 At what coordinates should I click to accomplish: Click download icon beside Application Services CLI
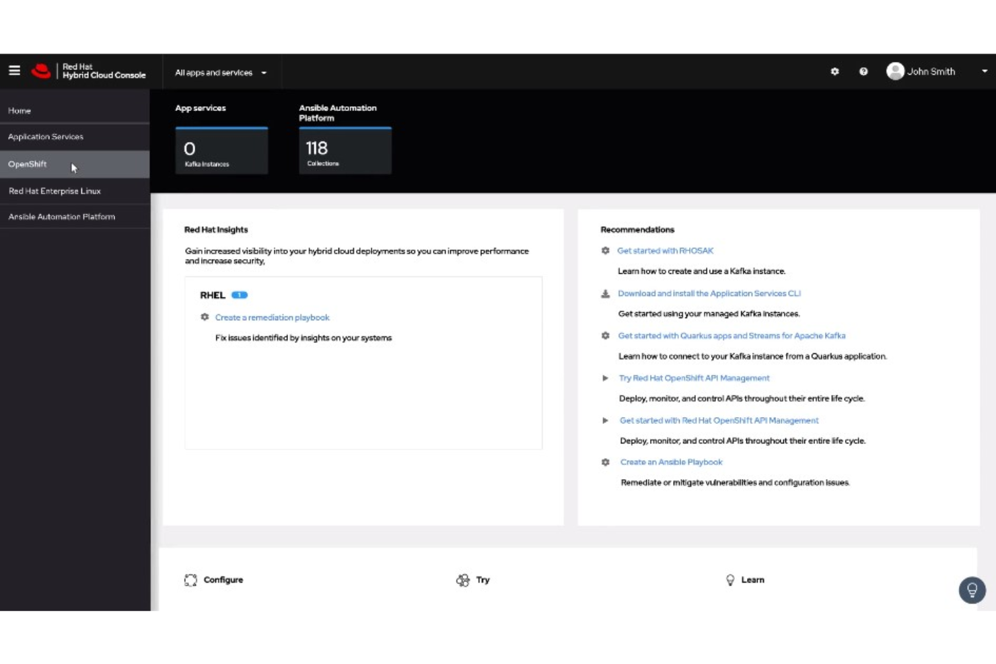(x=604, y=293)
